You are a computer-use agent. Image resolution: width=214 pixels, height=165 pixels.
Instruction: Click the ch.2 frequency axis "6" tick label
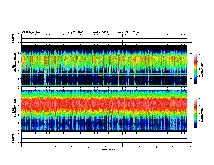pos(19,106)
